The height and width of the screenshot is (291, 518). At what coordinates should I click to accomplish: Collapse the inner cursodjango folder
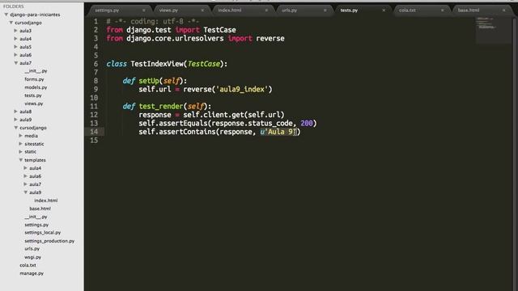[x=16, y=128]
